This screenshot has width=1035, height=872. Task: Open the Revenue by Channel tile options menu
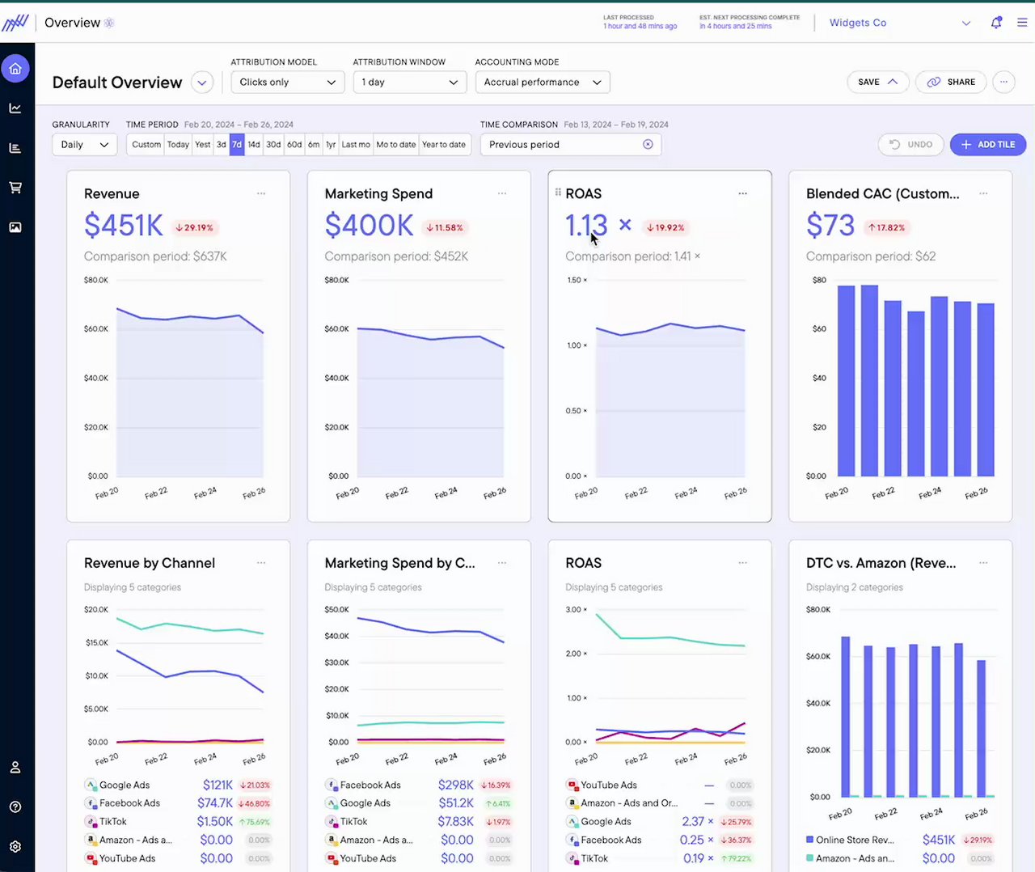(261, 563)
